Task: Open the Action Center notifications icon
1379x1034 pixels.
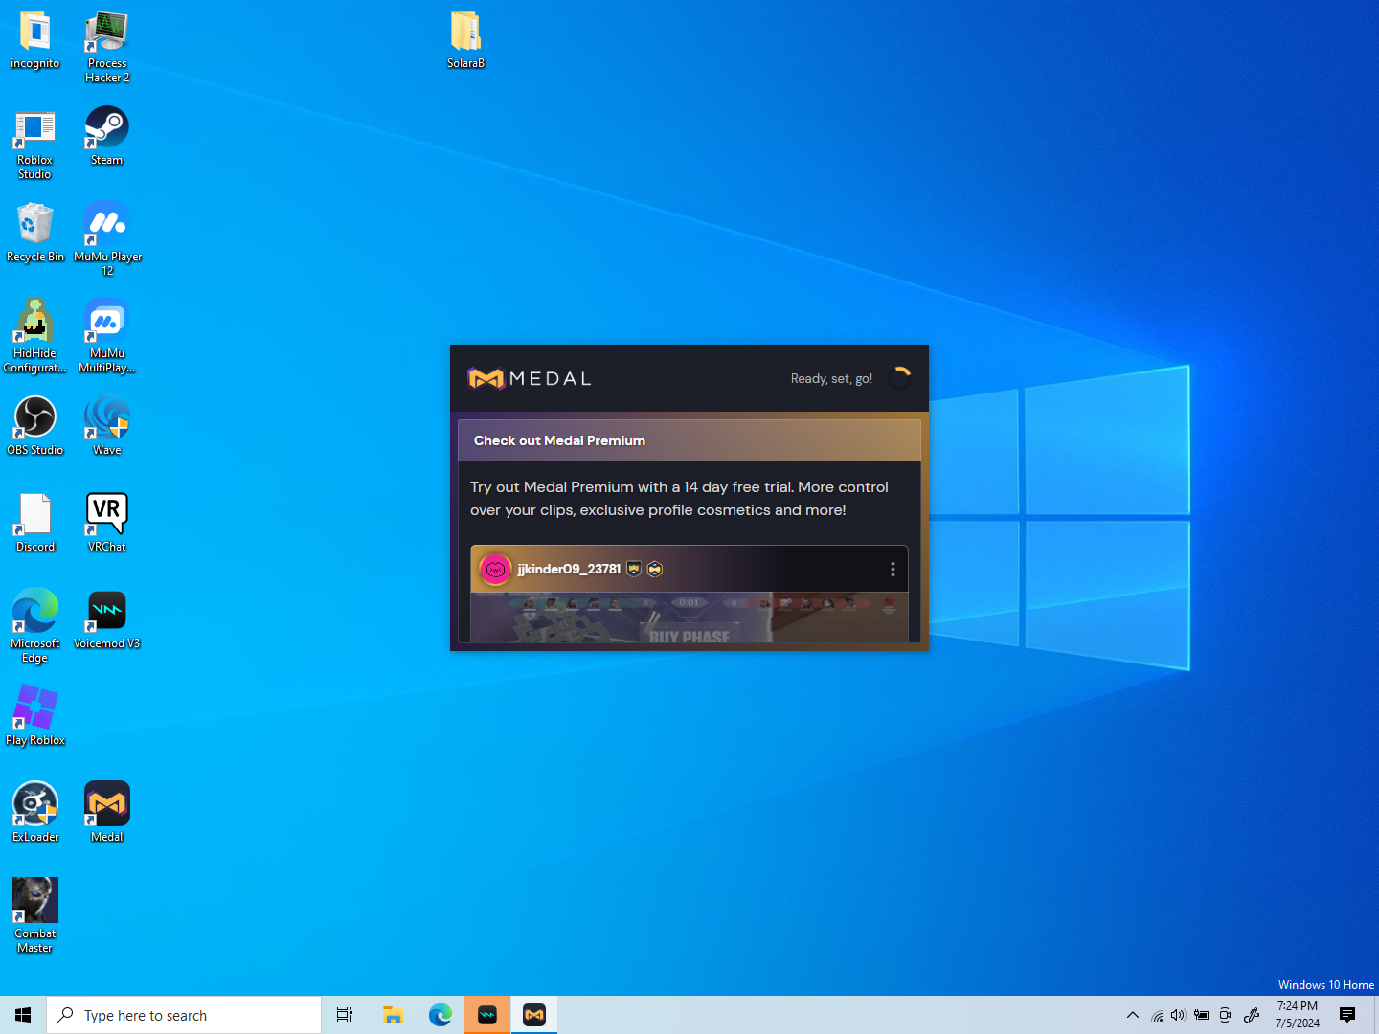Action: 1347,1015
